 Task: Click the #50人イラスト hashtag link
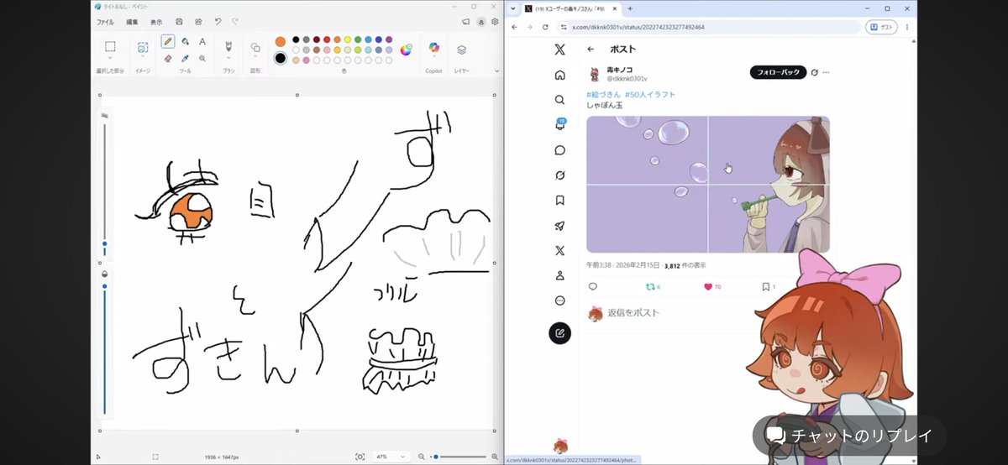[650, 94]
